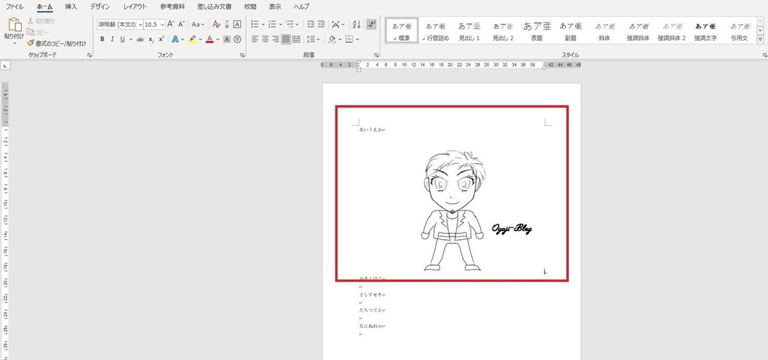Toggle Subscript formatting
Viewport: 768px width, 360px height.
coord(151,39)
